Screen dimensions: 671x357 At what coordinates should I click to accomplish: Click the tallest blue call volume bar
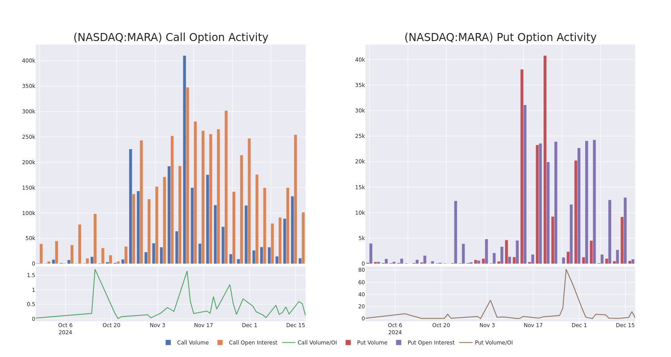(x=184, y=159)
